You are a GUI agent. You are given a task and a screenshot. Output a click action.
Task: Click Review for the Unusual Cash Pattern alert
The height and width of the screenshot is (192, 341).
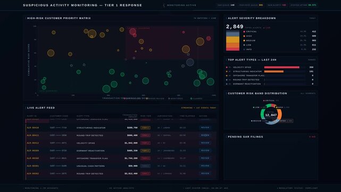[205, 166]
